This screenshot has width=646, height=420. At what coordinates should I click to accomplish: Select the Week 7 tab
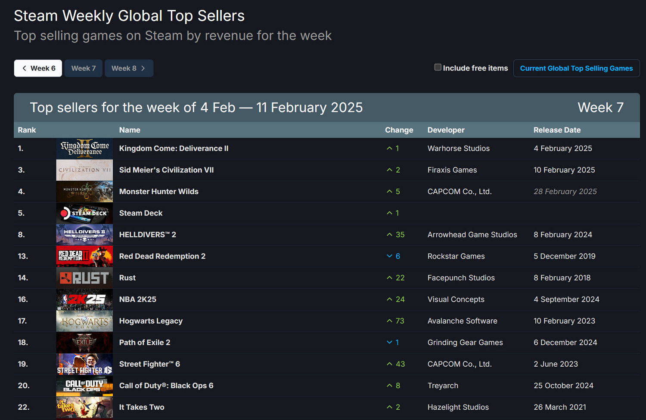click(x=84, y=68)
